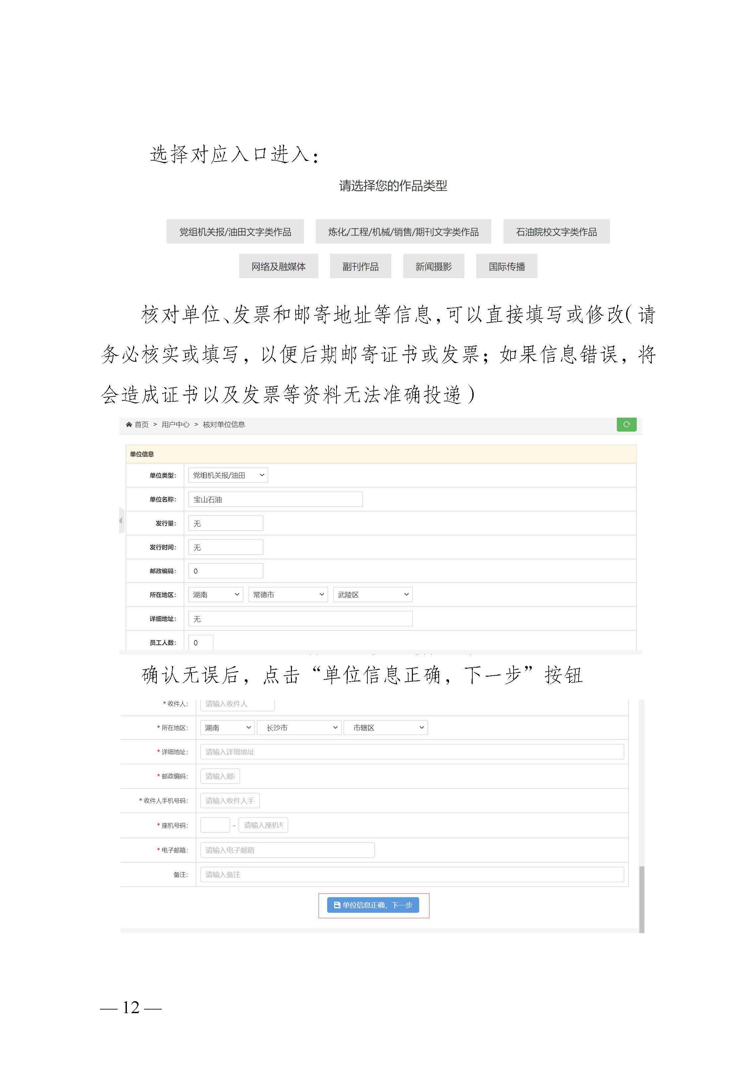Click the unit 邮政编码 field with 0
This screenshot has width=750, height=1081.
coord(226,571)
